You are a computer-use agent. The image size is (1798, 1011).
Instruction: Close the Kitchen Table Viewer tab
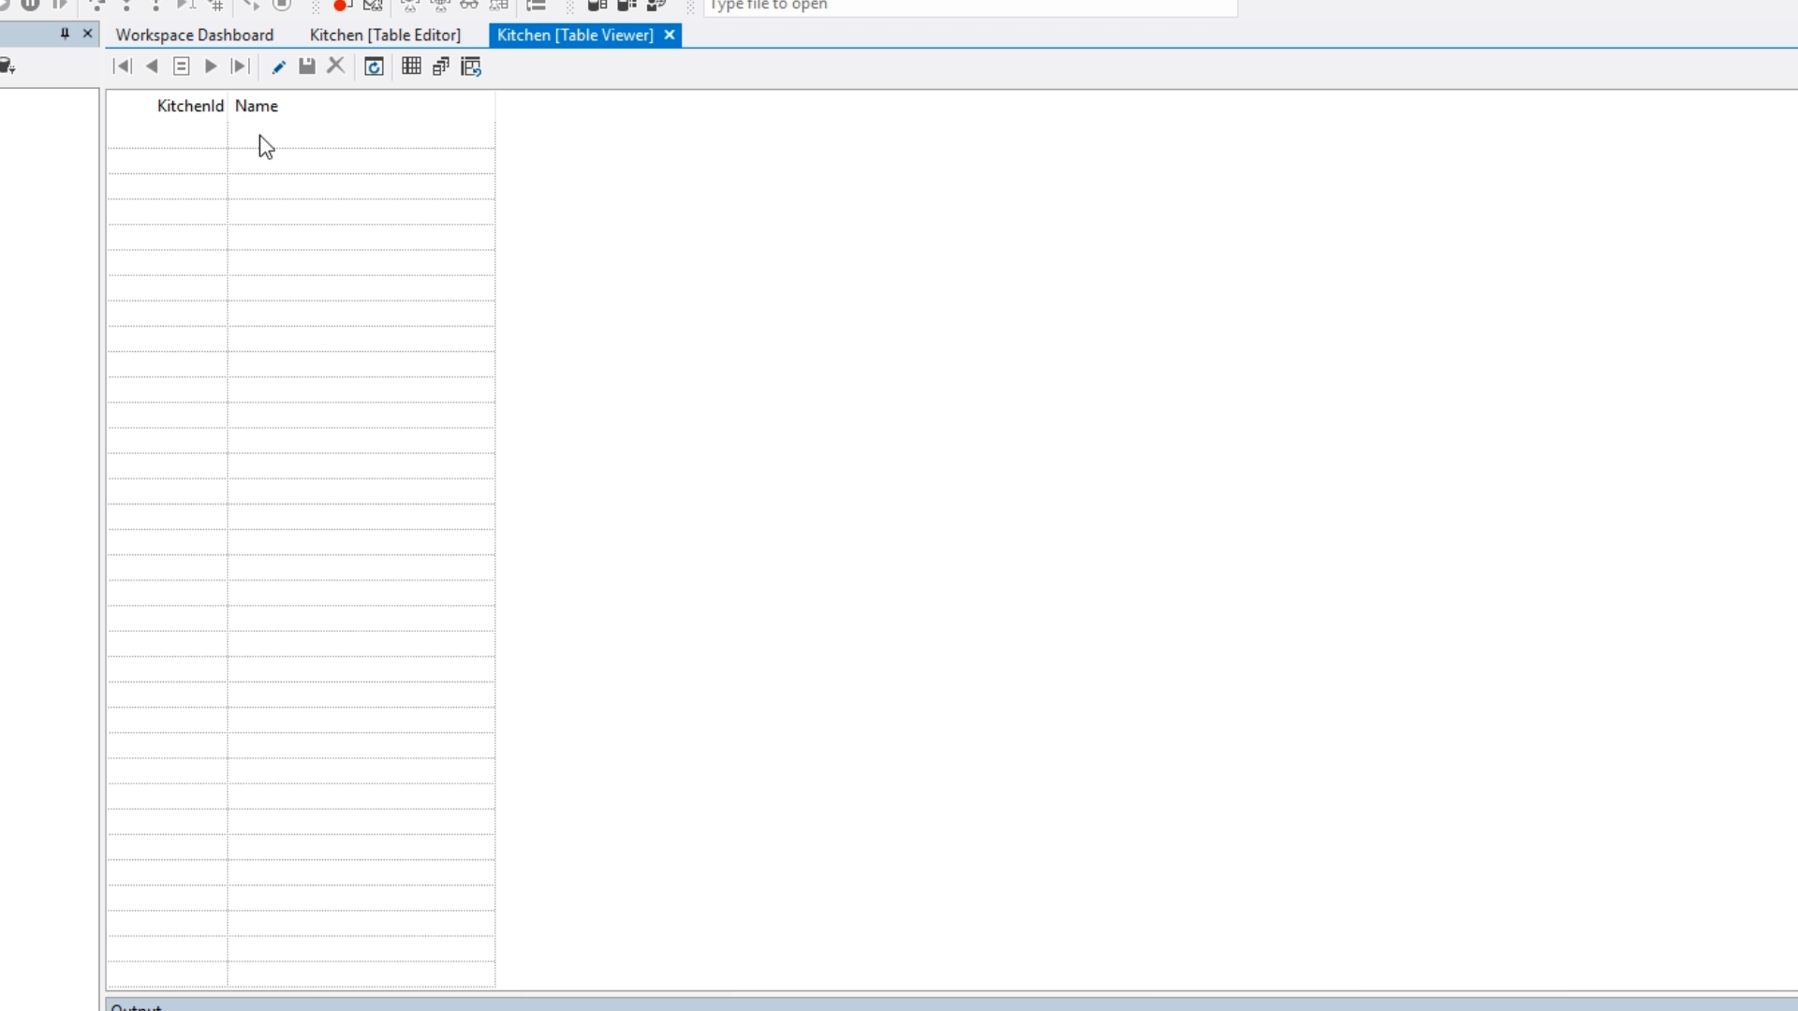(x=670, y=35)
